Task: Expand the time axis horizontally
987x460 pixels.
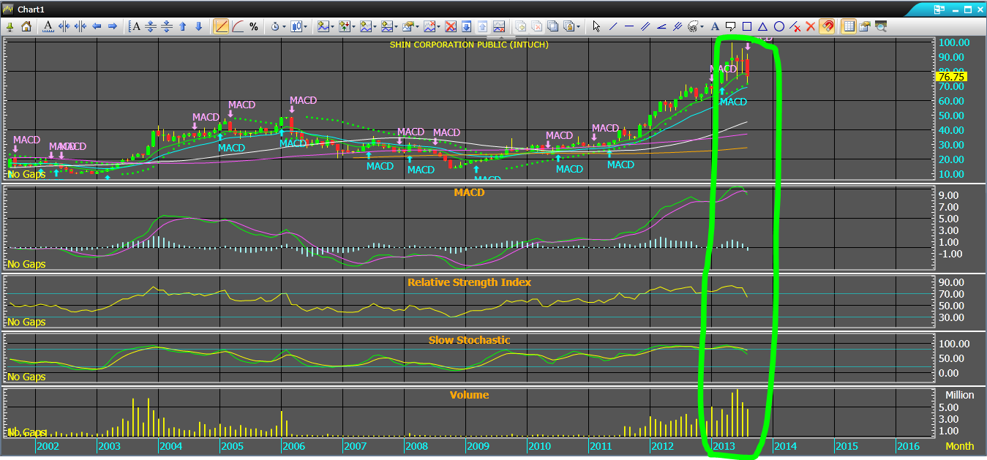Action: point(64,26)
